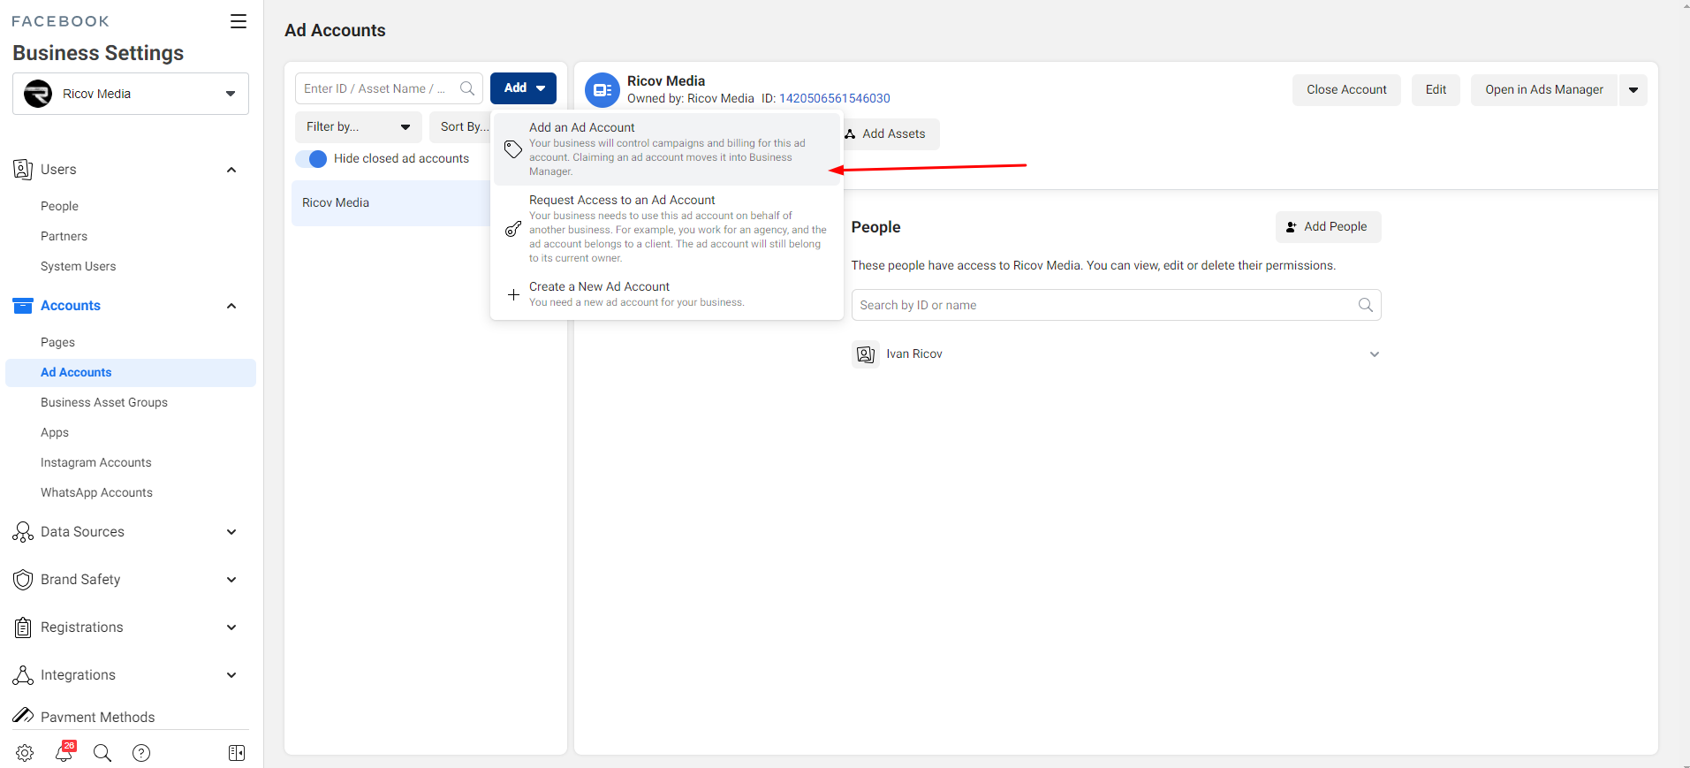
Task: Click the plus icon for Create a New Ad Account
Action: [x=513, y=294]
